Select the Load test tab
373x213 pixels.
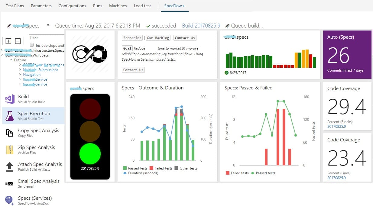pyautogui.click(x=142, y=6)
